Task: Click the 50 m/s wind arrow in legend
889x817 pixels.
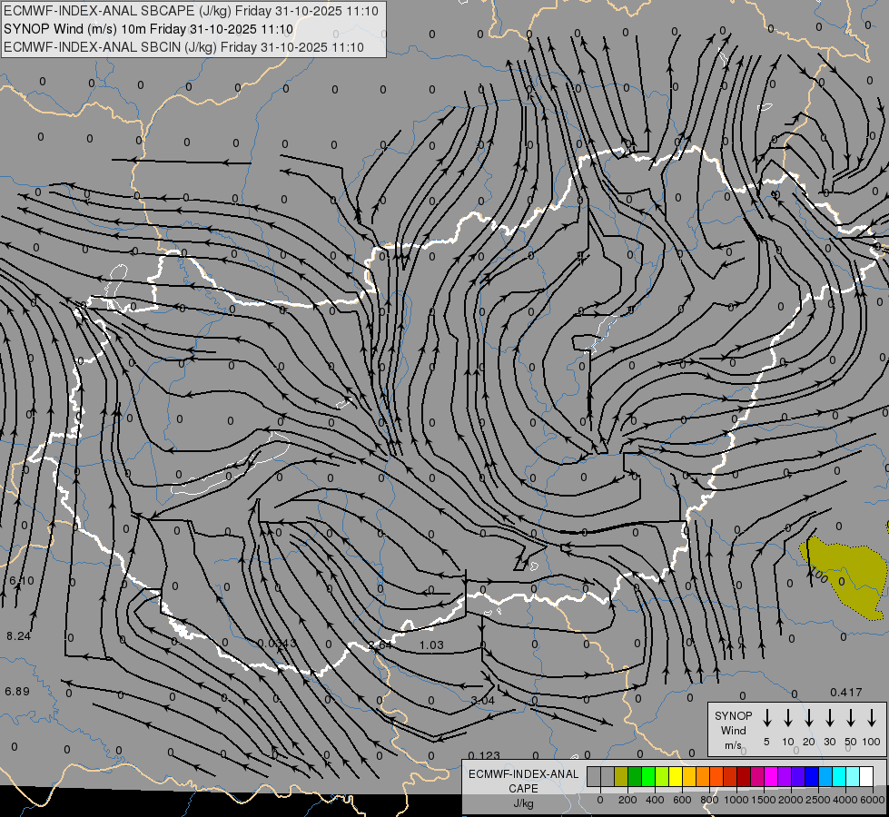Action: coord(851,718)
